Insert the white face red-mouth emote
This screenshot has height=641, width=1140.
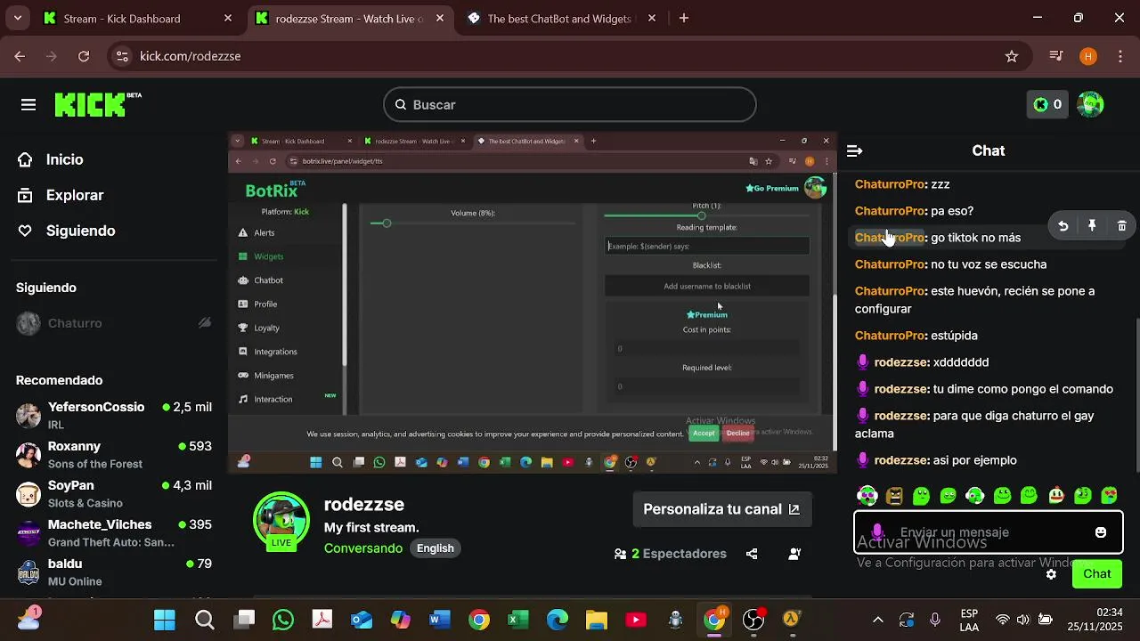1056,495
